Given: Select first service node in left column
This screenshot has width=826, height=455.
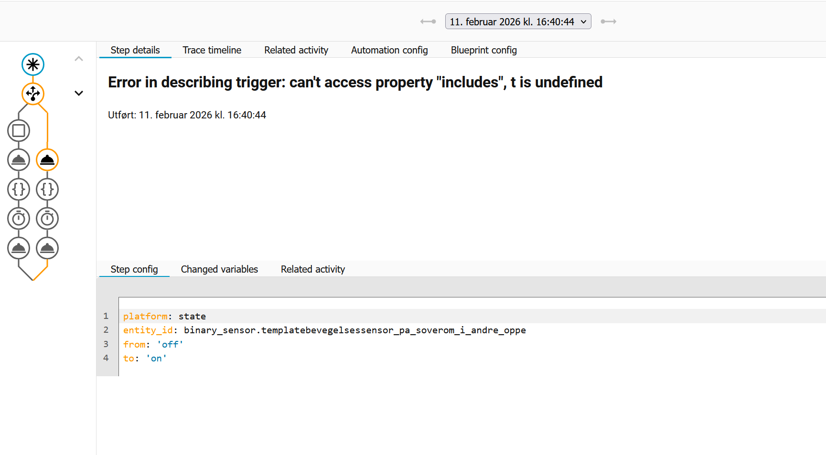Looking at the screenshot, I should tap(19, 160).
